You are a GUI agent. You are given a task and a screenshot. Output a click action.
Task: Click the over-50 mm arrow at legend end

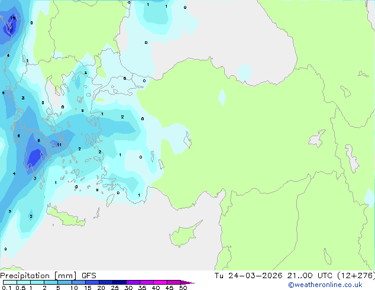(x=187, y=282)
